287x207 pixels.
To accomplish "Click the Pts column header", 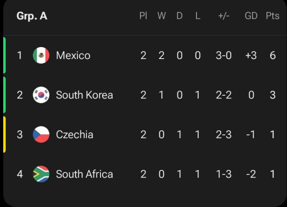I will click(273, 16).
